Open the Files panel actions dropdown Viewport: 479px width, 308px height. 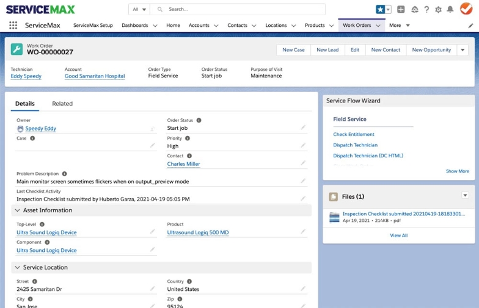tap(465, 195)
